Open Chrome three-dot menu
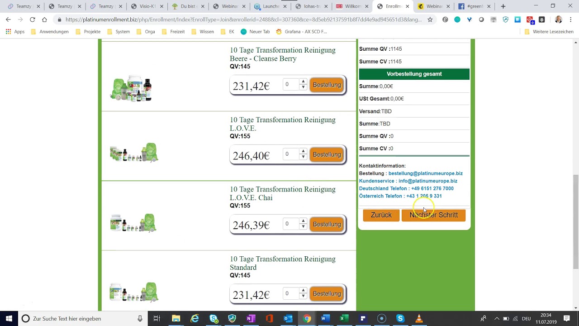579x326 pixels. pyautogui.click(x=571, y=19)
